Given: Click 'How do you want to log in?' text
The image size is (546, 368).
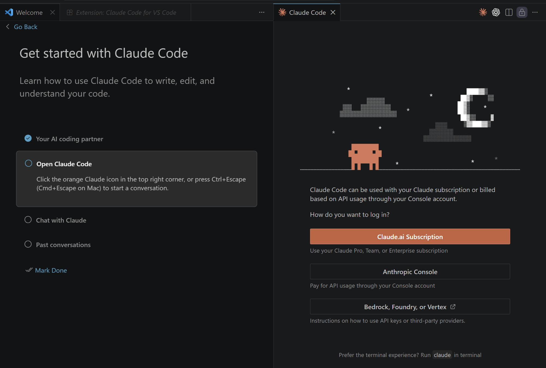Looking at the screenshot, I should coord(350,214).
